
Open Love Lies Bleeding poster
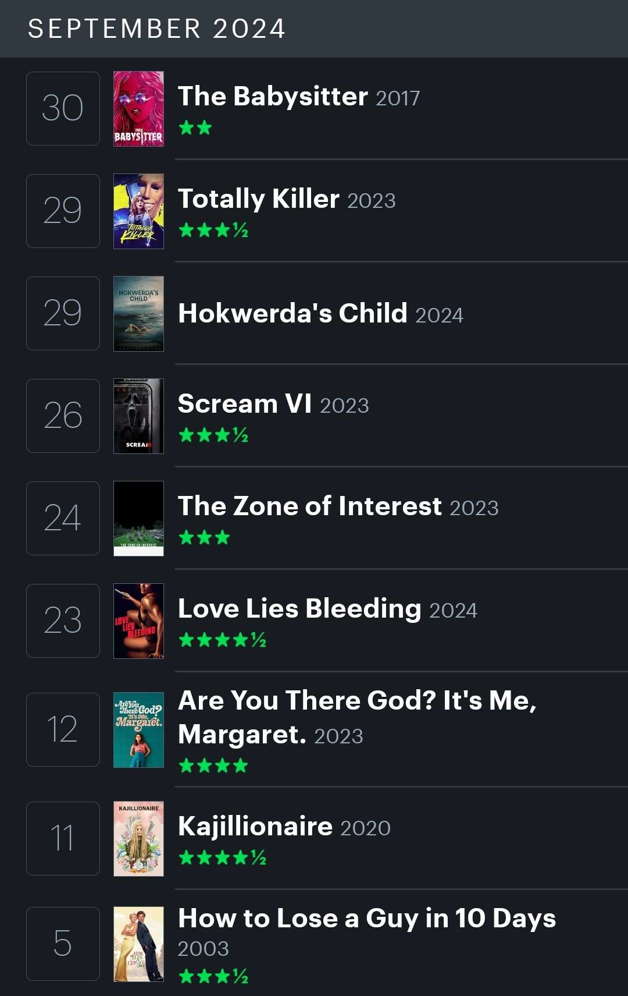click(x=138, y=621)
